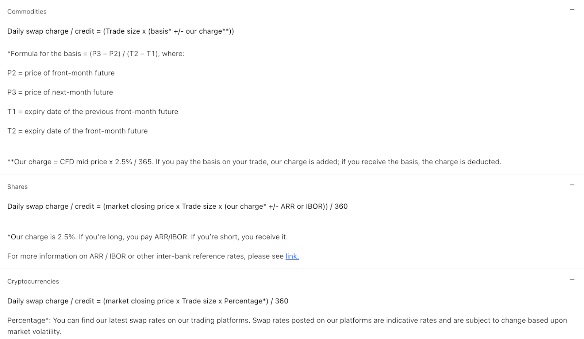The height and width of the screenshot is (339, 584).
Task: Collapse Shares section using minus icon
Action: pyautogui.click(x=572, y=185)
